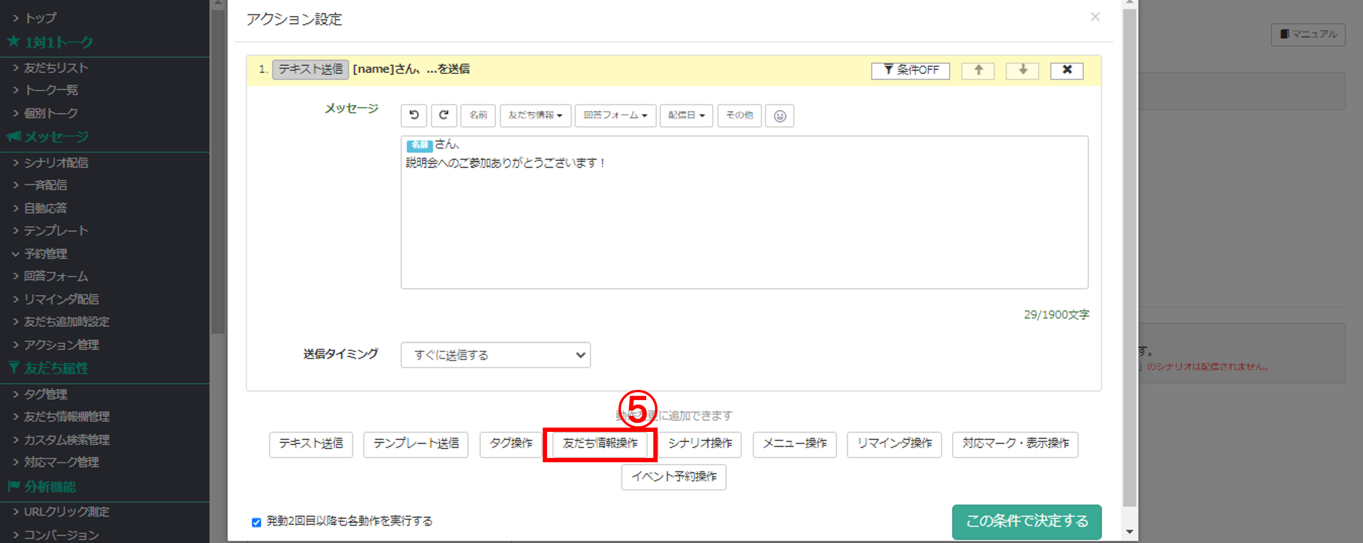
Task: Add a シナリオ操作 action
Action: [700, 444]
